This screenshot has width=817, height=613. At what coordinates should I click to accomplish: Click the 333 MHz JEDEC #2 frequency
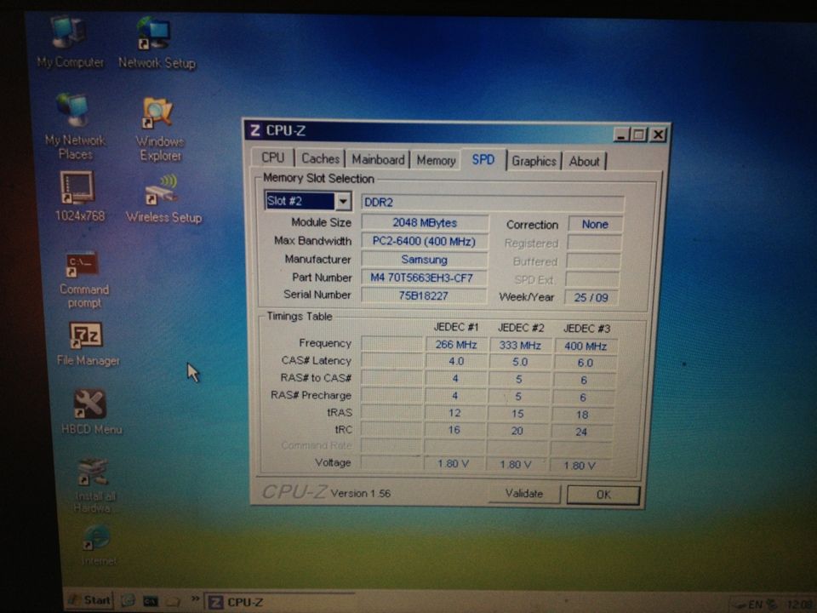[519, 346]
